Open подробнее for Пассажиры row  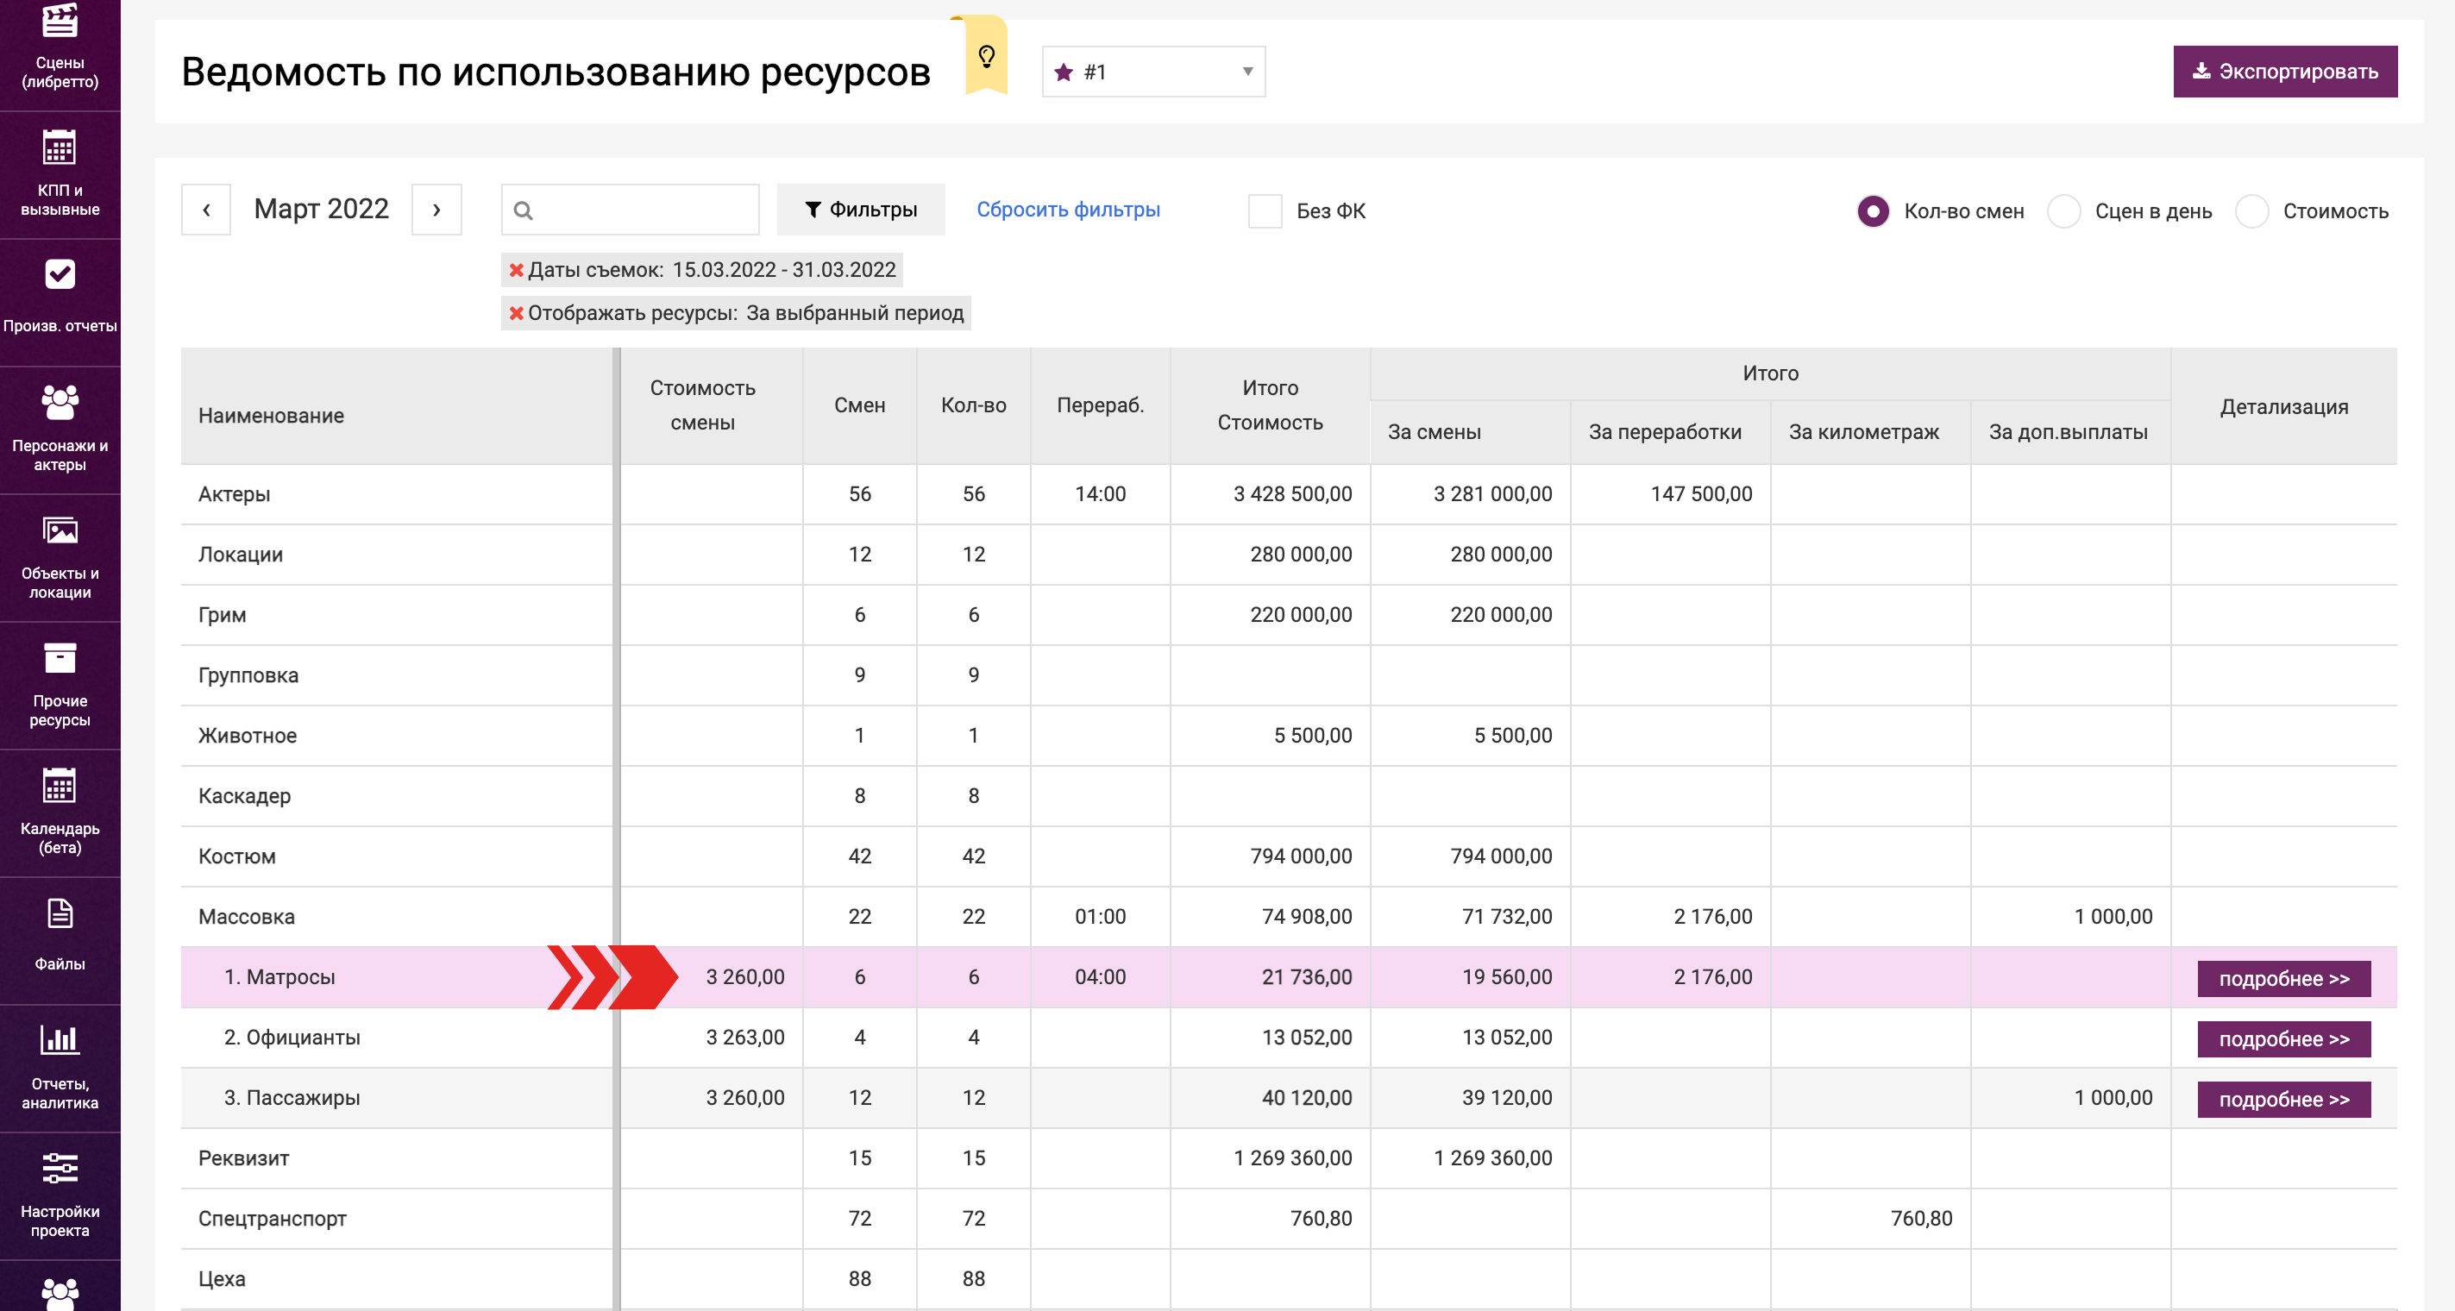click(x=2283, y=1100)
